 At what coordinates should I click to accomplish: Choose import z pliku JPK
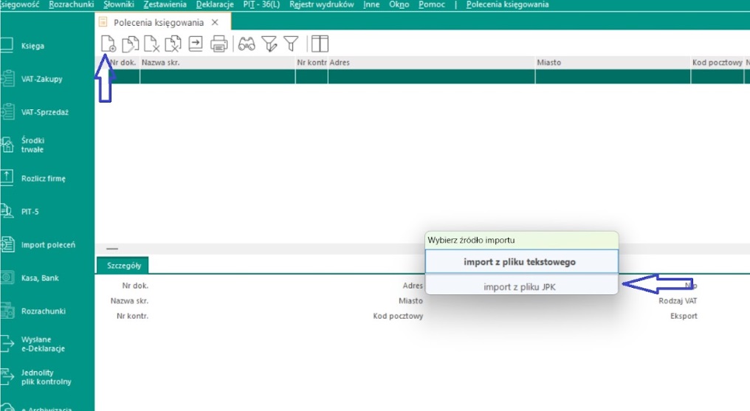(x=521, y=287)
